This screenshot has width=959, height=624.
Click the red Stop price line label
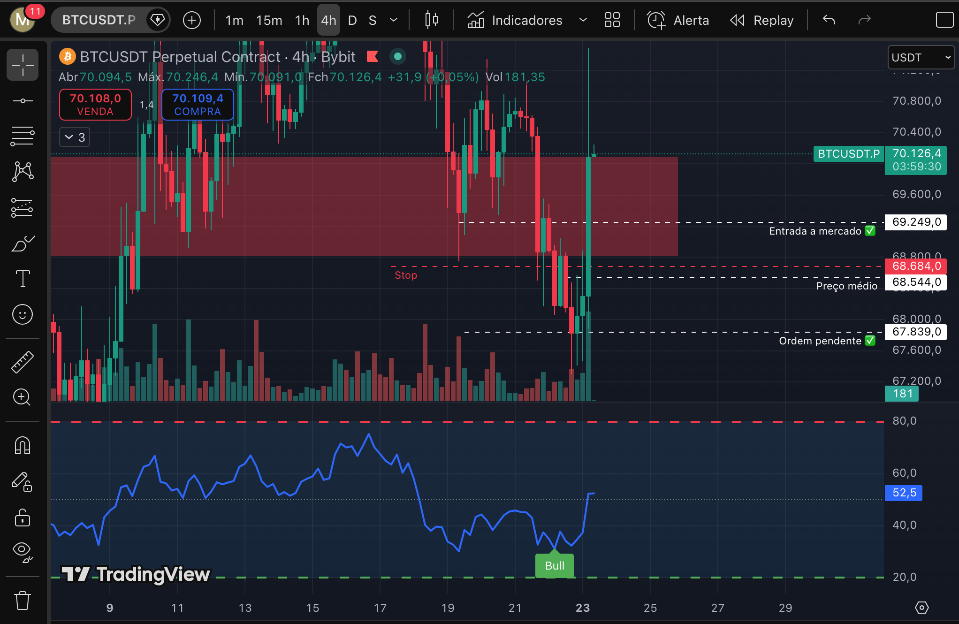406,275
